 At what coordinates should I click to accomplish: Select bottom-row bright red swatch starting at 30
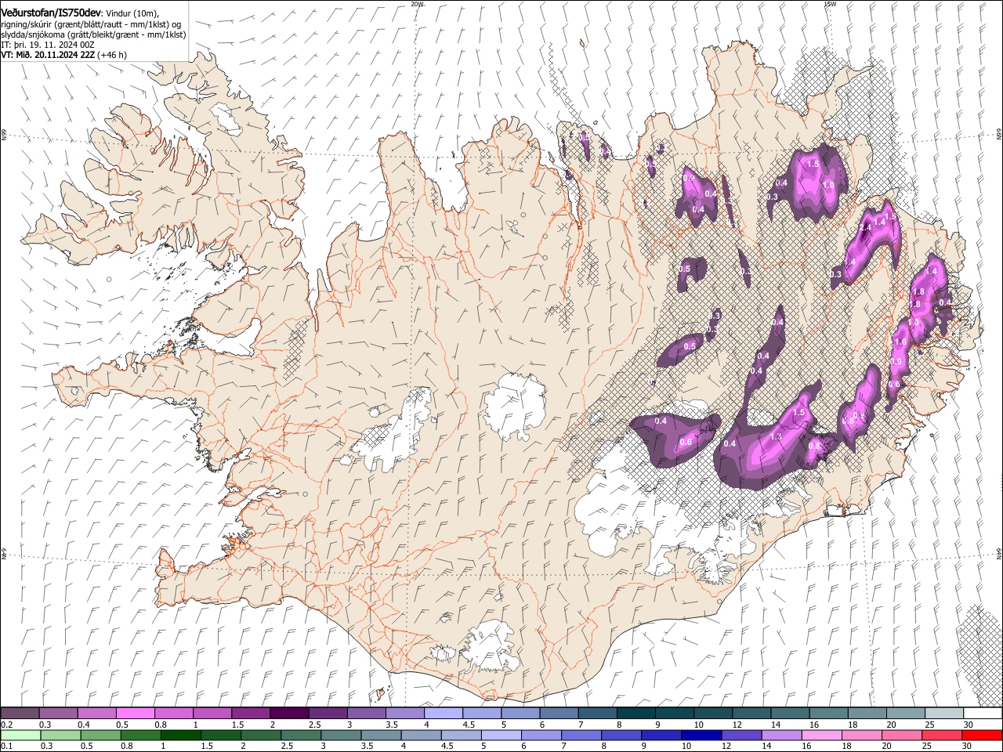tap(981, 735)
